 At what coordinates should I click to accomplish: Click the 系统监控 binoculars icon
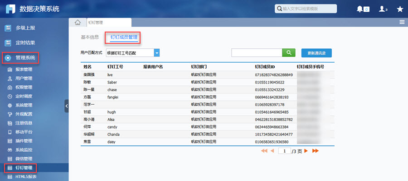[10, 150]
